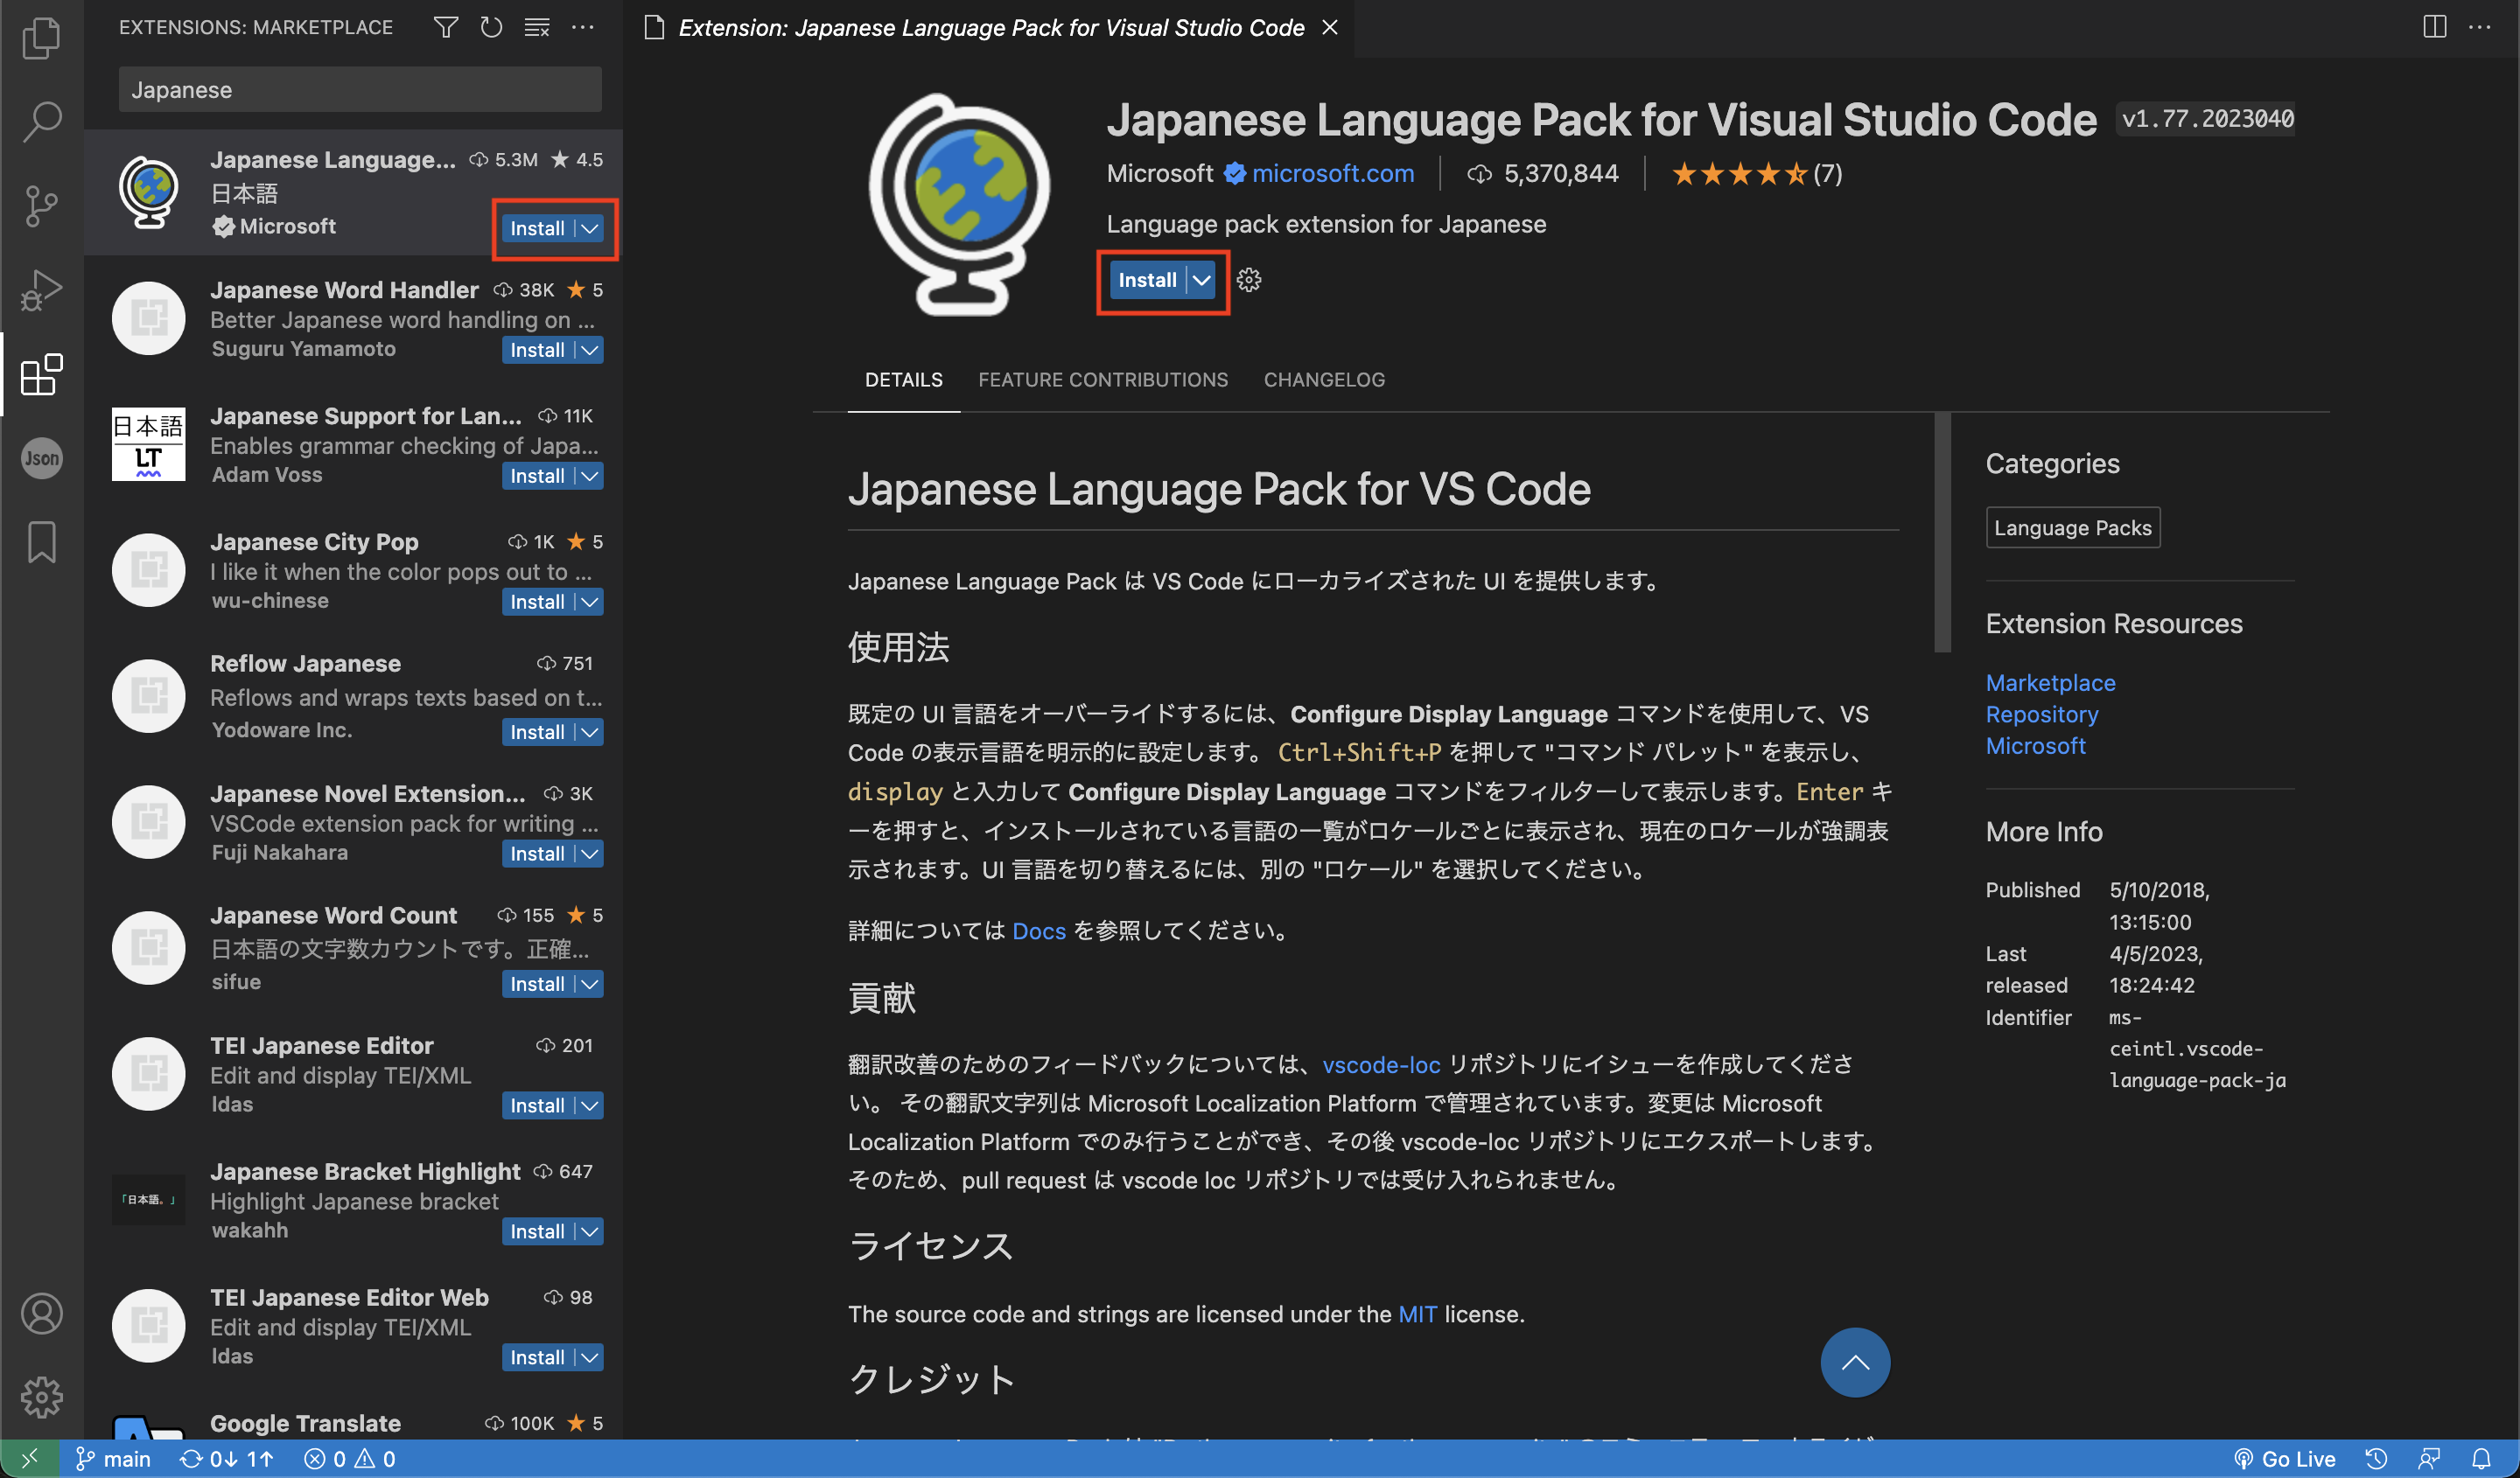Refresh the extensions marketplace list

tap(491, 27)
